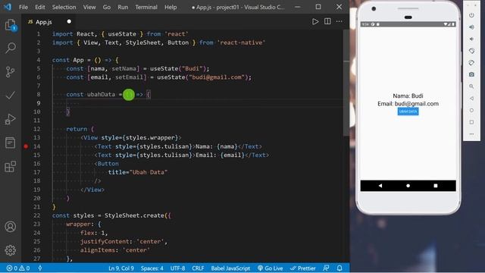485x273 pixels.
Task: Rotate the emulator left
Action: click(471, 51)
